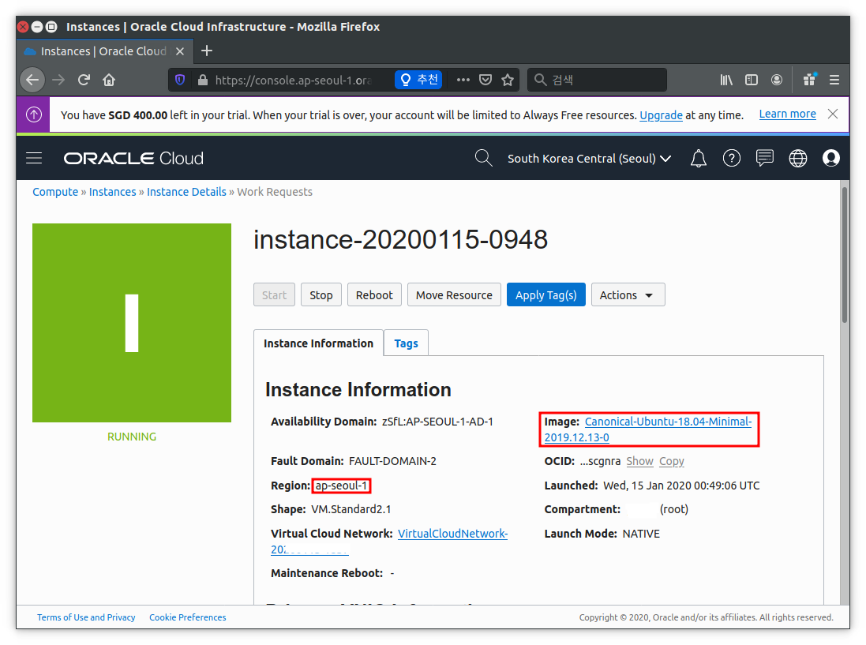Open support chat icon
This screenshot has height=645, width=866.
click(x=764, y=159)
